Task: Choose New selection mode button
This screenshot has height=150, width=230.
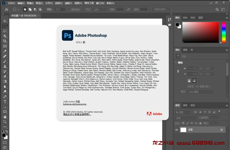Action: (25, 10)
